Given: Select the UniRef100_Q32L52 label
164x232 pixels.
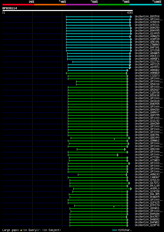Looking at the screenshot, I should [147, 120].
